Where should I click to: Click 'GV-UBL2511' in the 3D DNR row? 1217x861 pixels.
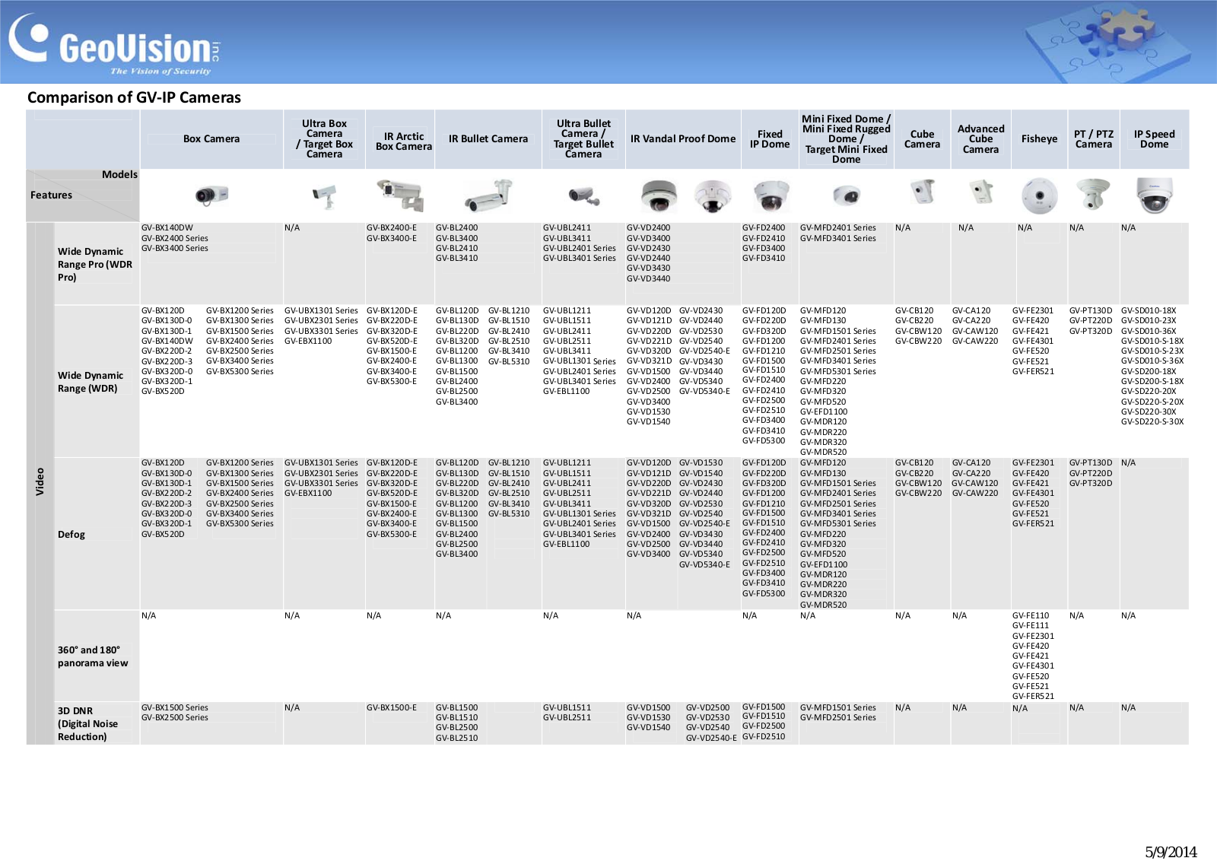[x=567, y=718]
